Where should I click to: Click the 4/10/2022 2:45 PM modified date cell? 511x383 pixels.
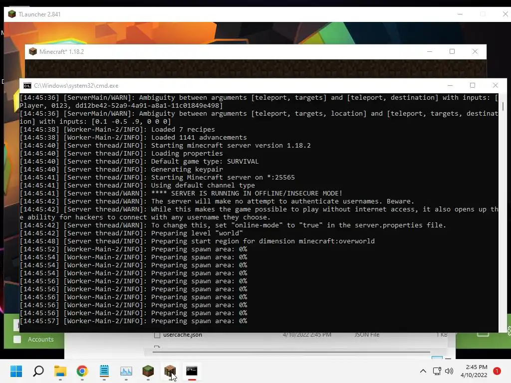coord(307,335)
